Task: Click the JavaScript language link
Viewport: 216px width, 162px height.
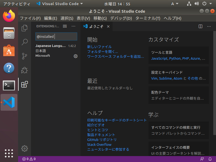Action: pyautogui.click(x=159, y=59)
